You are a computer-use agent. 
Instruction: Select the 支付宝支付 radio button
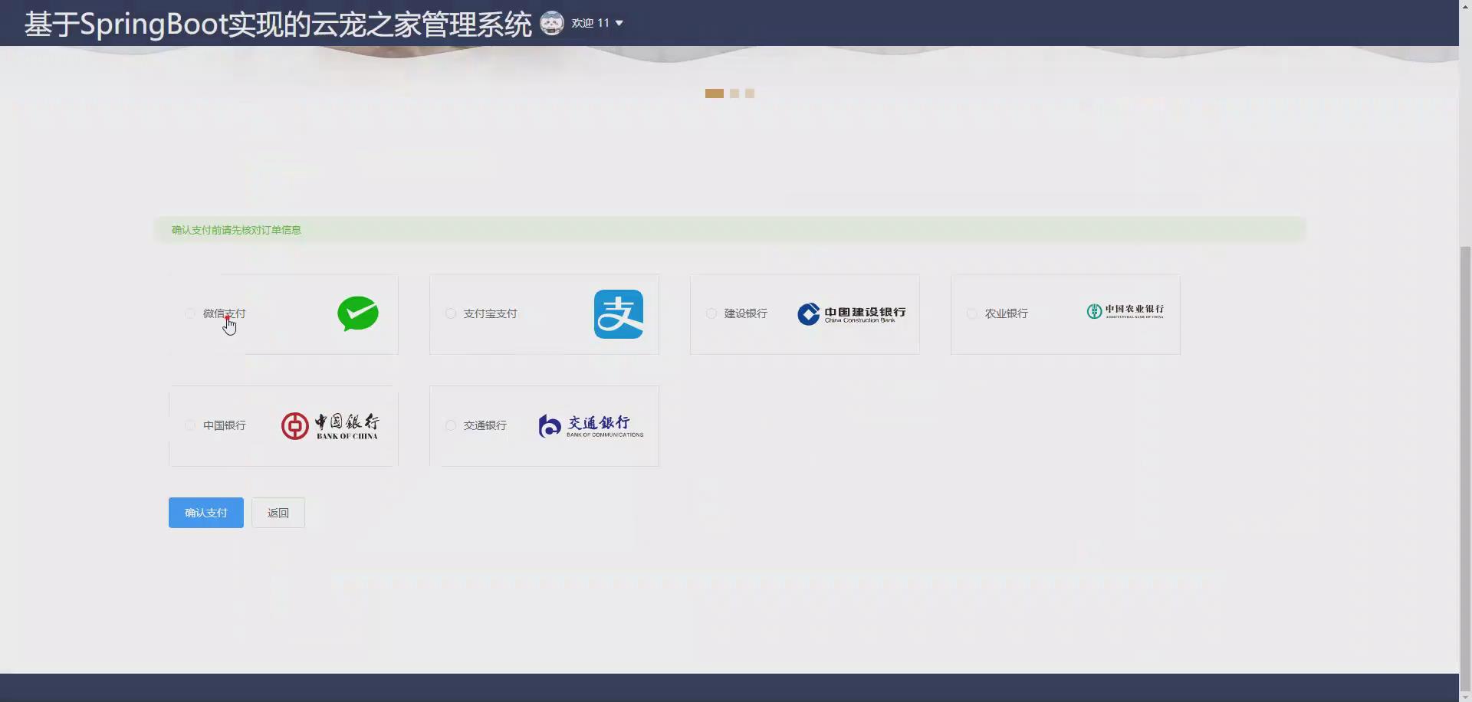pos(451,313)
